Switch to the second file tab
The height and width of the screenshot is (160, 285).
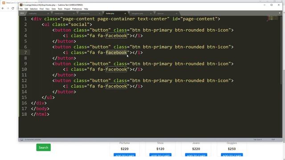click(x=64, y=13)
